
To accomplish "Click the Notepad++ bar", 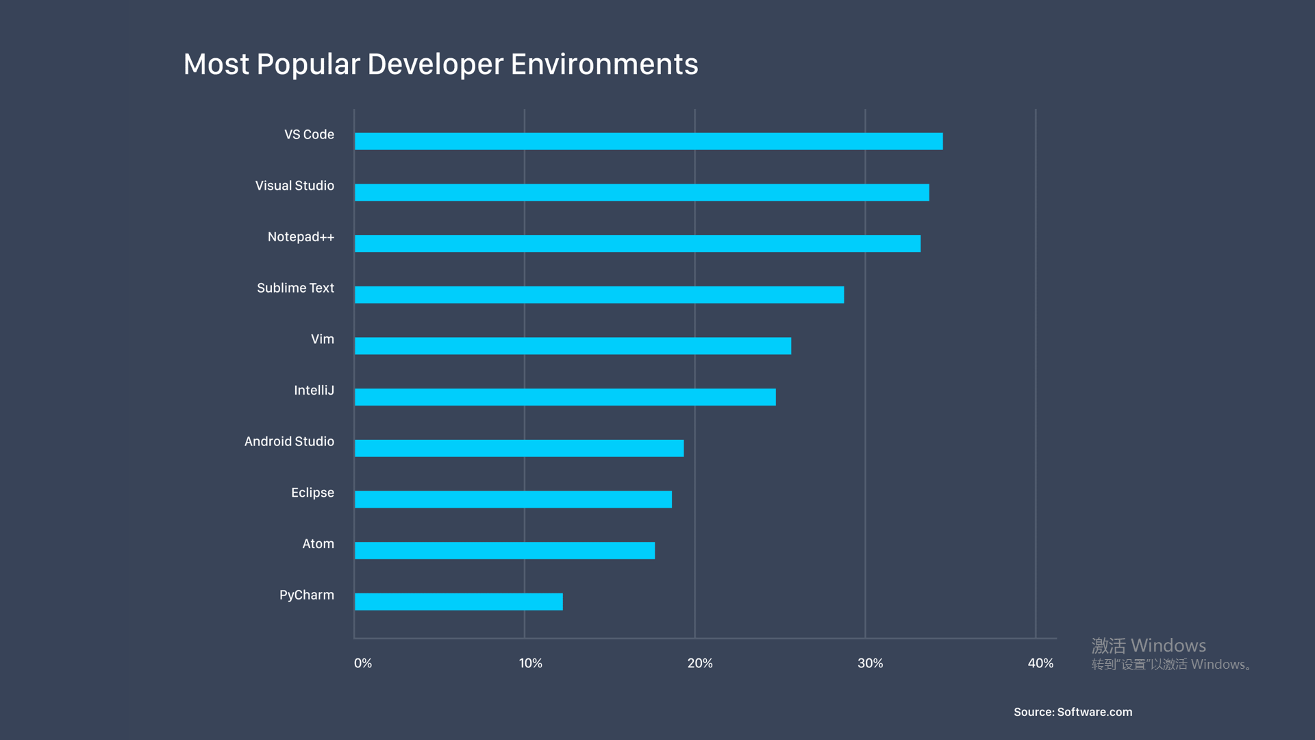I will (638, 243).
